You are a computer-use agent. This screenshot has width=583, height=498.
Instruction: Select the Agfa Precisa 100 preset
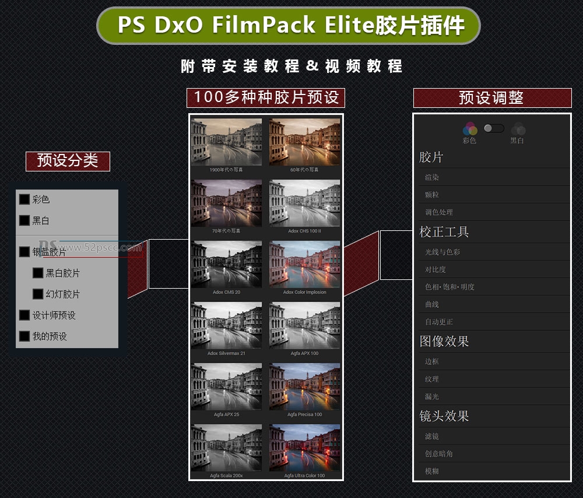click(304, 387)
